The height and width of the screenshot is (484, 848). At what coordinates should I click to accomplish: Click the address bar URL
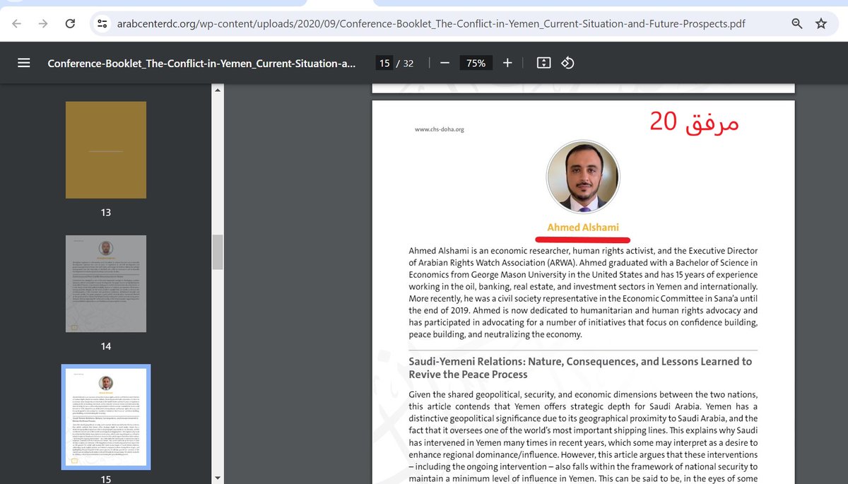430,23
